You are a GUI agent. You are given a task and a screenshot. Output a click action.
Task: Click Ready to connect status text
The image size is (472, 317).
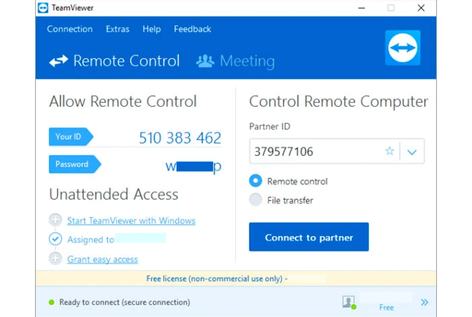point(125,302)
